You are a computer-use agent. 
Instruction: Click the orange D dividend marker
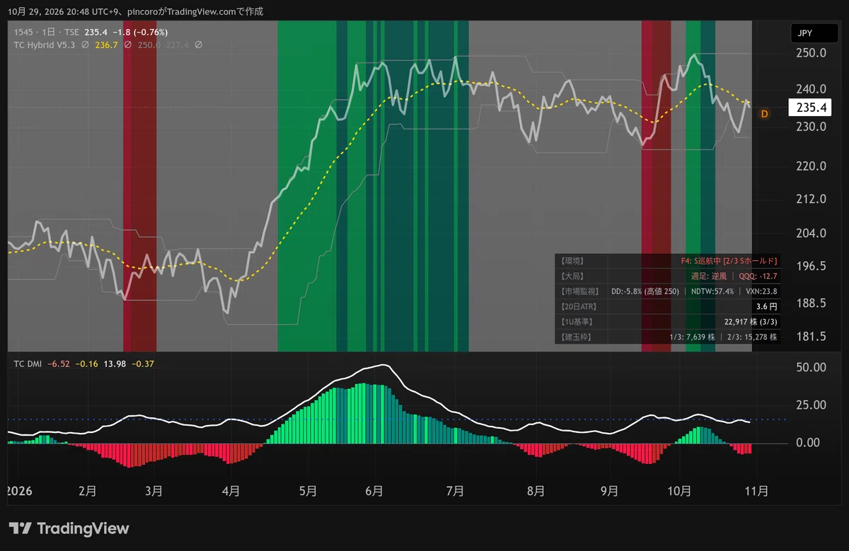tap(764, 113)
